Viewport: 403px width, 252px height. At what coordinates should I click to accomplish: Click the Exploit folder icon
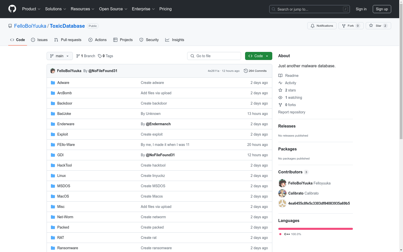(53, 134)
